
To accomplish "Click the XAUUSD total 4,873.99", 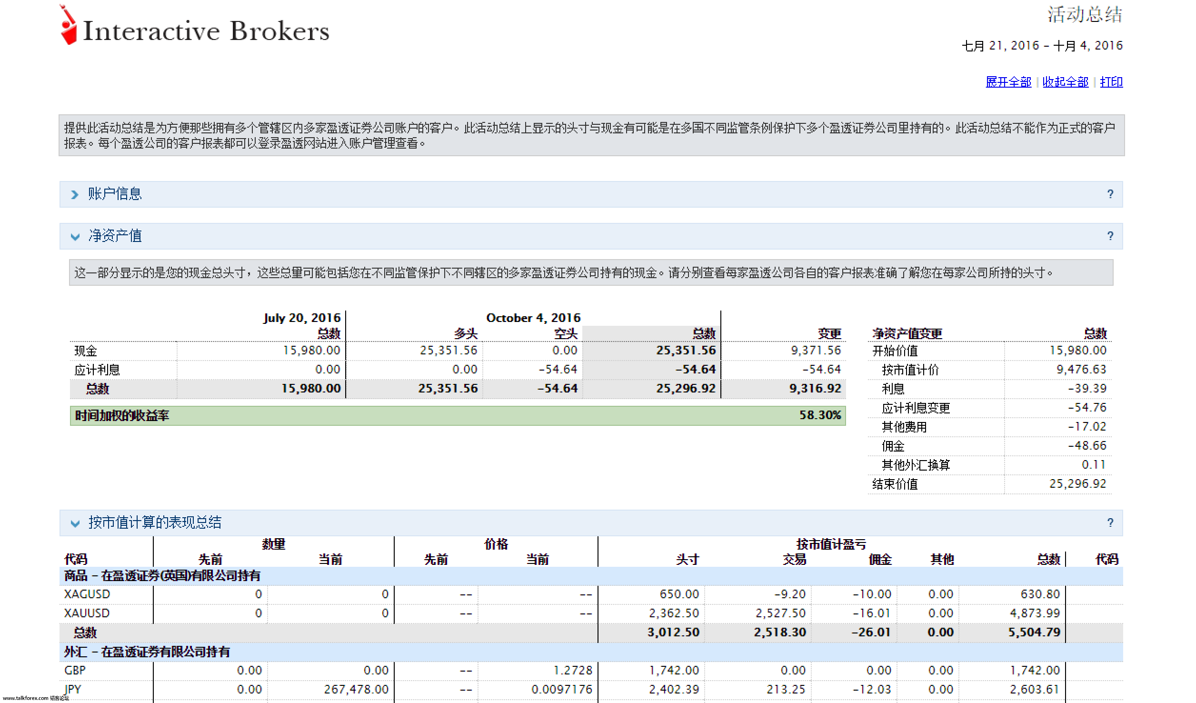I will point(1035,613).
